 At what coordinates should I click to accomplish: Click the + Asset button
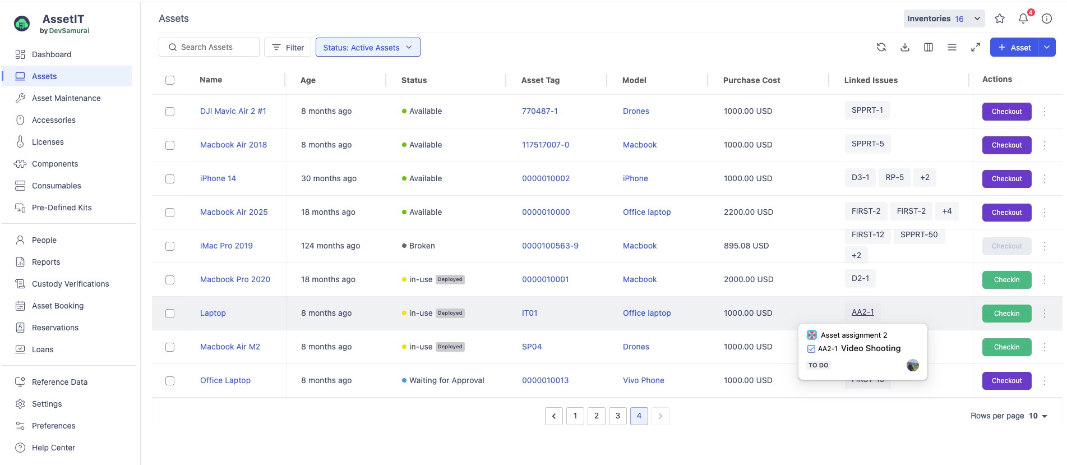[x=1014, y=47]
